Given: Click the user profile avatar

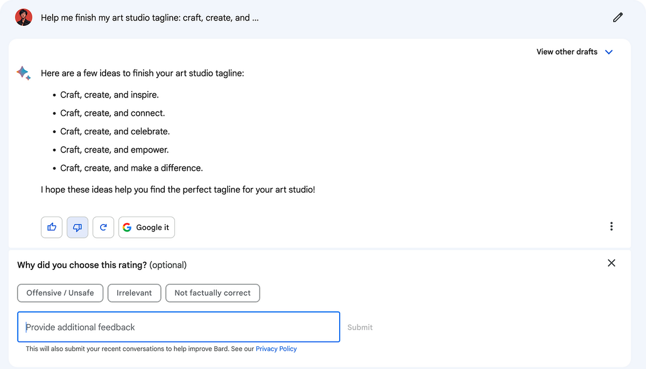Looking at the screenshot, I should (24, 17).
